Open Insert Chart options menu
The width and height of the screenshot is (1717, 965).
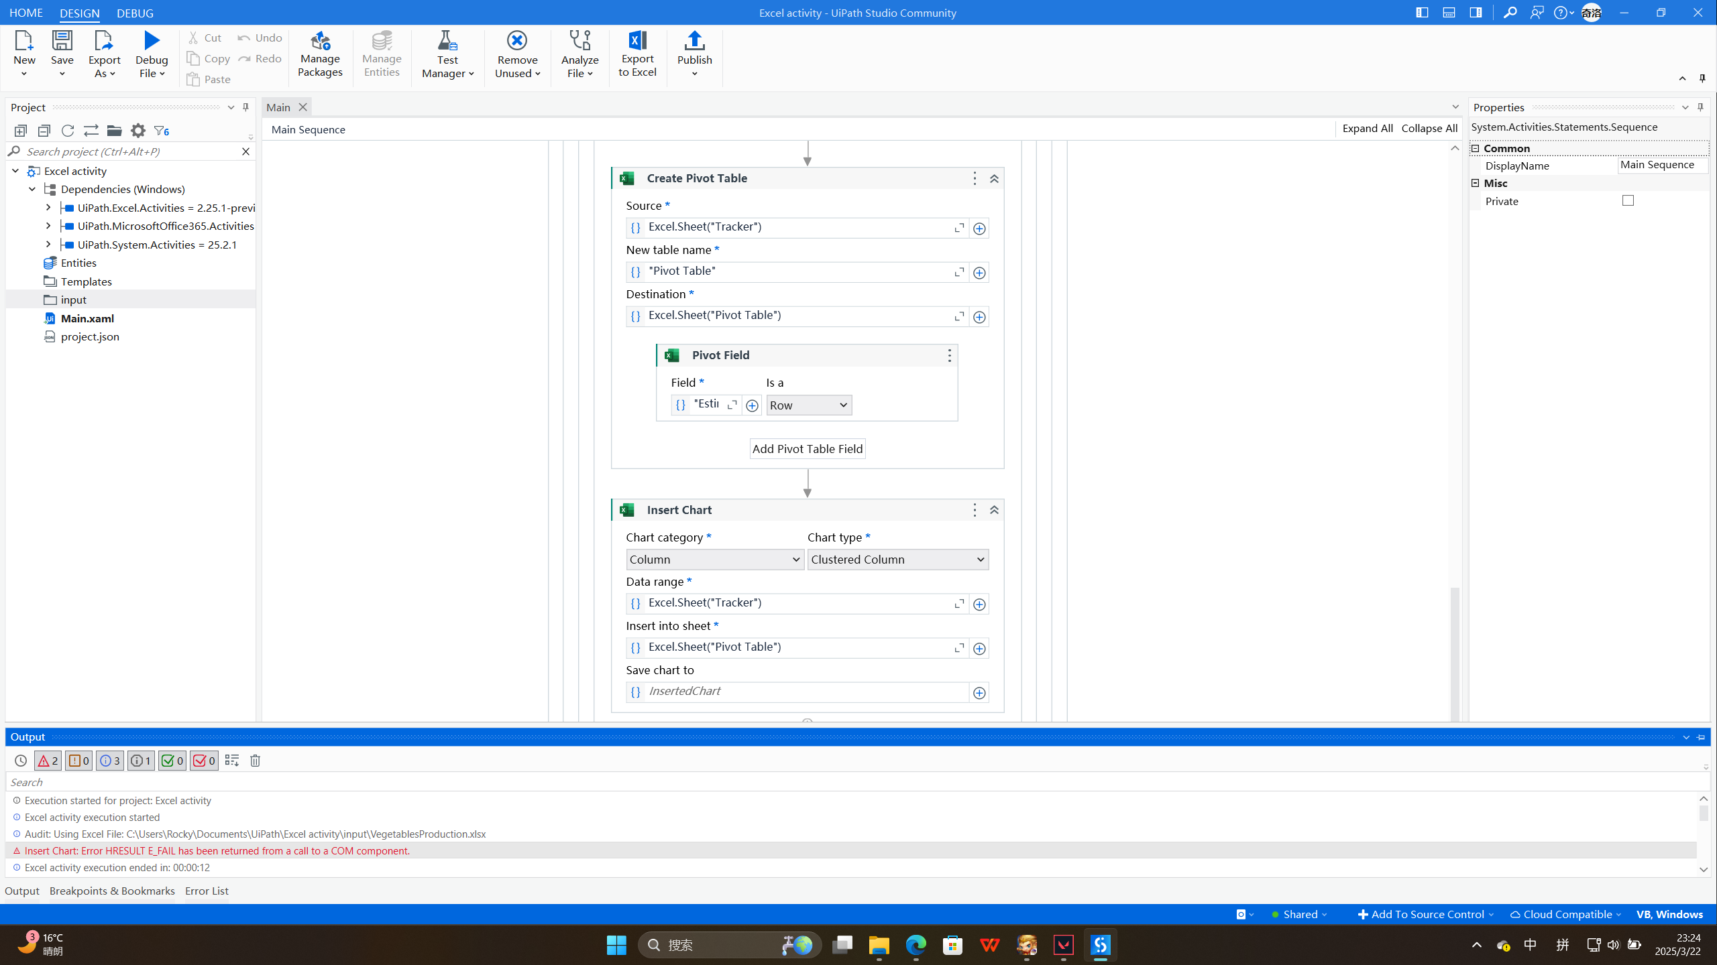click(975, 510)
